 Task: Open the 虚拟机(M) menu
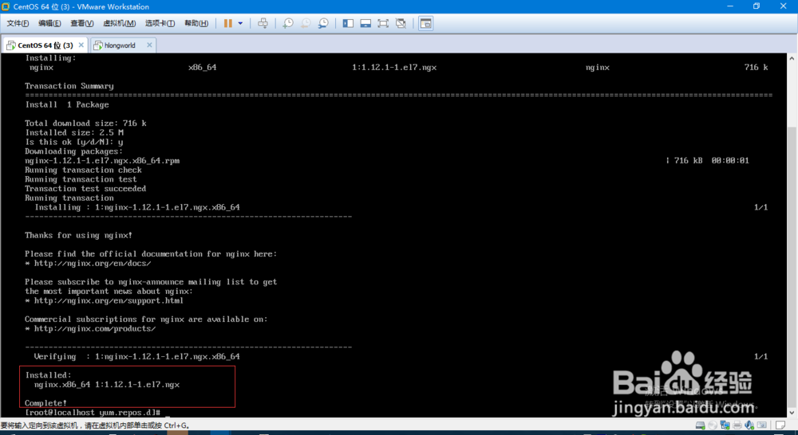pyautogui.click(x=119, y=23)
